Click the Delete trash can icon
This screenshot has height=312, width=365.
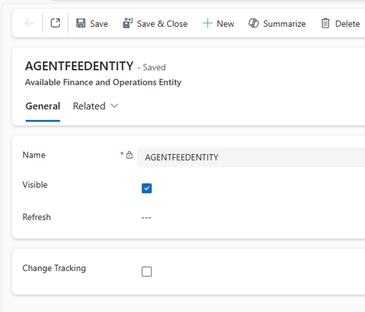(325, 23)
